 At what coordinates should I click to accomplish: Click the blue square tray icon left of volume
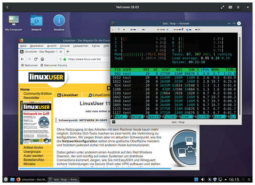[196, 179]
